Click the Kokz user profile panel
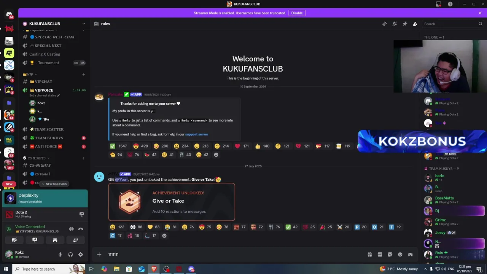Viewport: 487px width, 274px height. [x=29, y=254]
